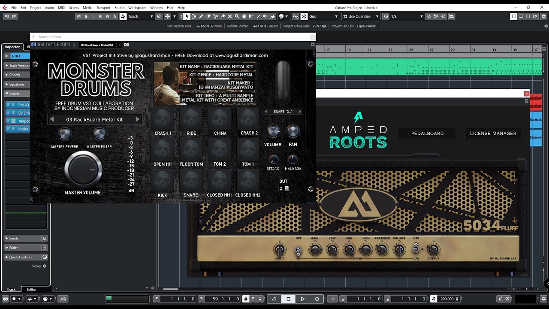Toggle Read automation (R) in toolbar
The height and width of the screenshot is (309, 549).
coord(100,16)
